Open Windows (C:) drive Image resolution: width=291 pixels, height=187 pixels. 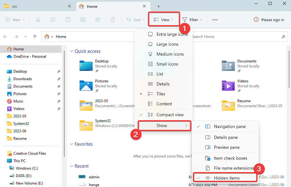[x=27, y=168]
